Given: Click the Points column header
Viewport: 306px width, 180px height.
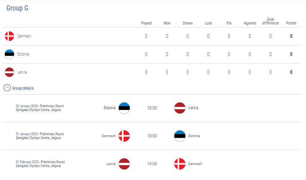Looking at the screenshot, I should pos(291,23).
